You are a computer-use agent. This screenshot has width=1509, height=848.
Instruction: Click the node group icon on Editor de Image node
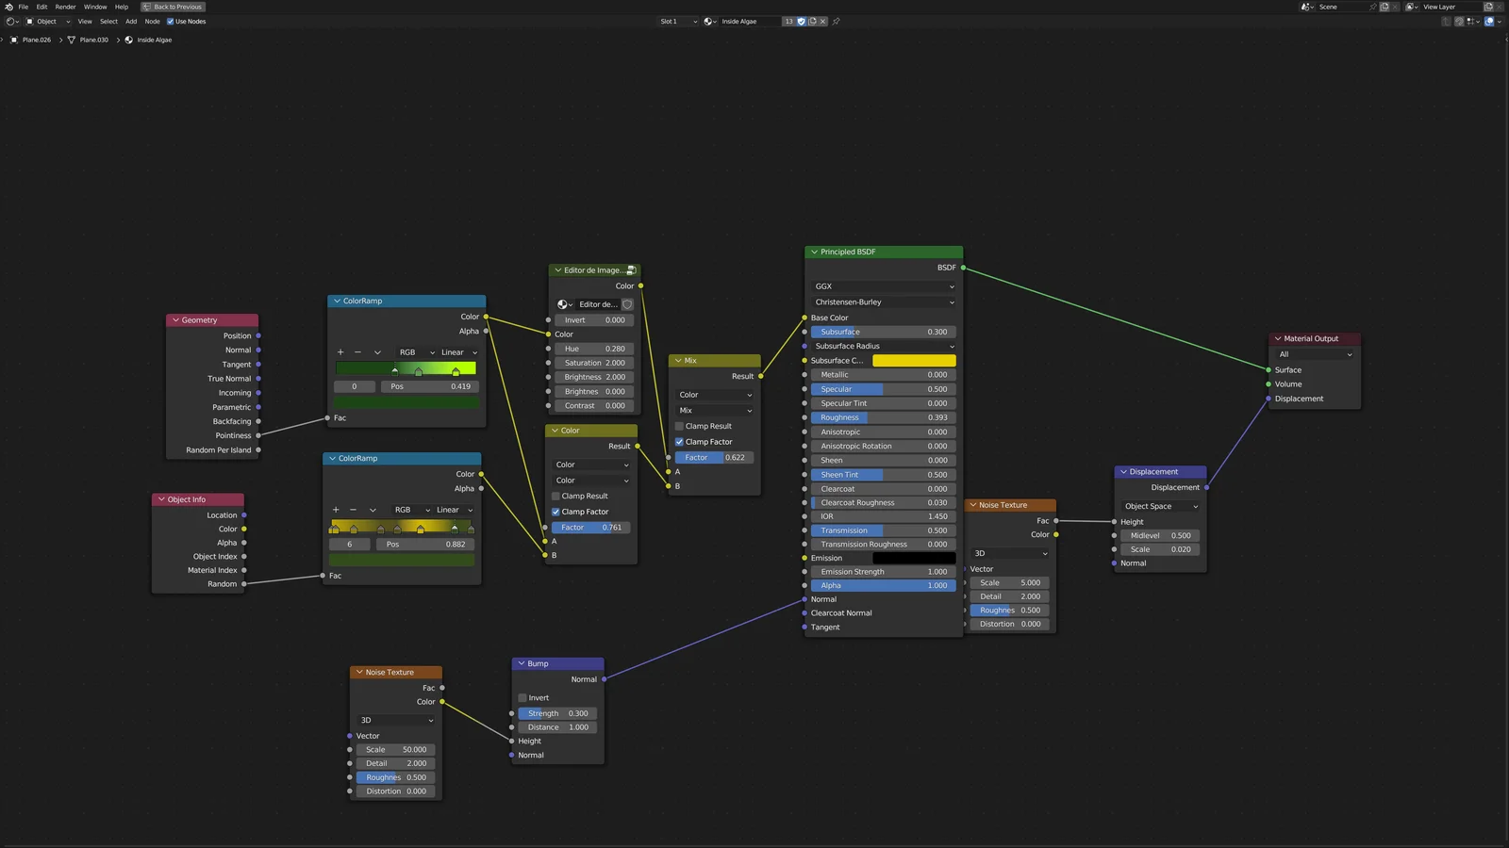pos(631,270)
